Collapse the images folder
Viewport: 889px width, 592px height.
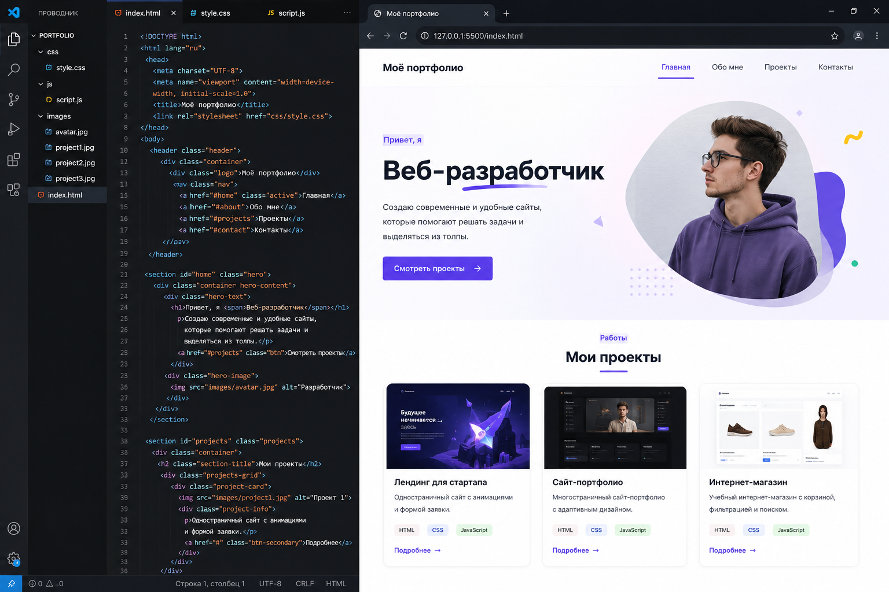coord(41,116)
